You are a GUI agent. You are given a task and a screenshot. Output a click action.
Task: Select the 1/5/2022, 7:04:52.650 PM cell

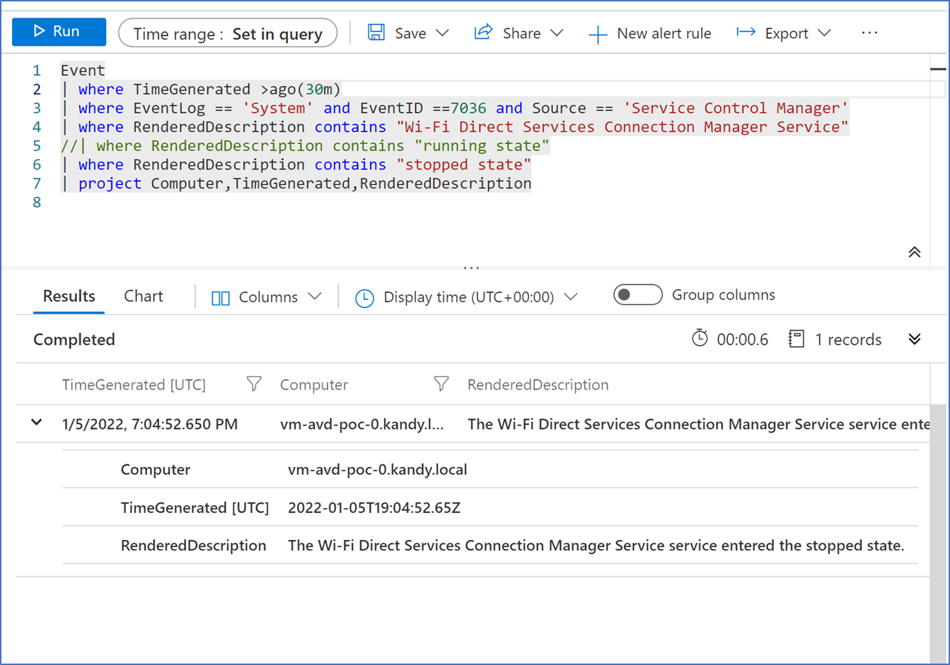(150, 424)
